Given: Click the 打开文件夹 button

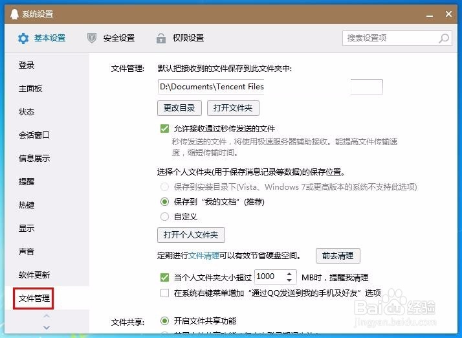Looking at the screenshot, I should (x=233, y=108).
